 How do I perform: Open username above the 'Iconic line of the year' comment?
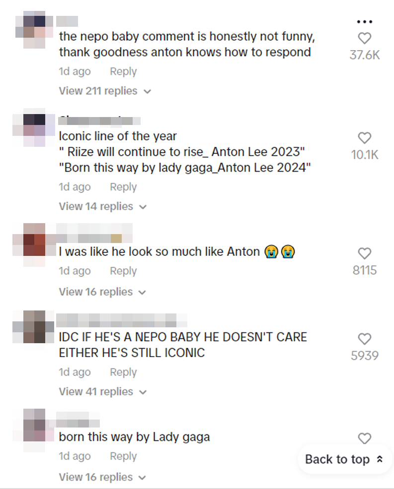point(99,121)
